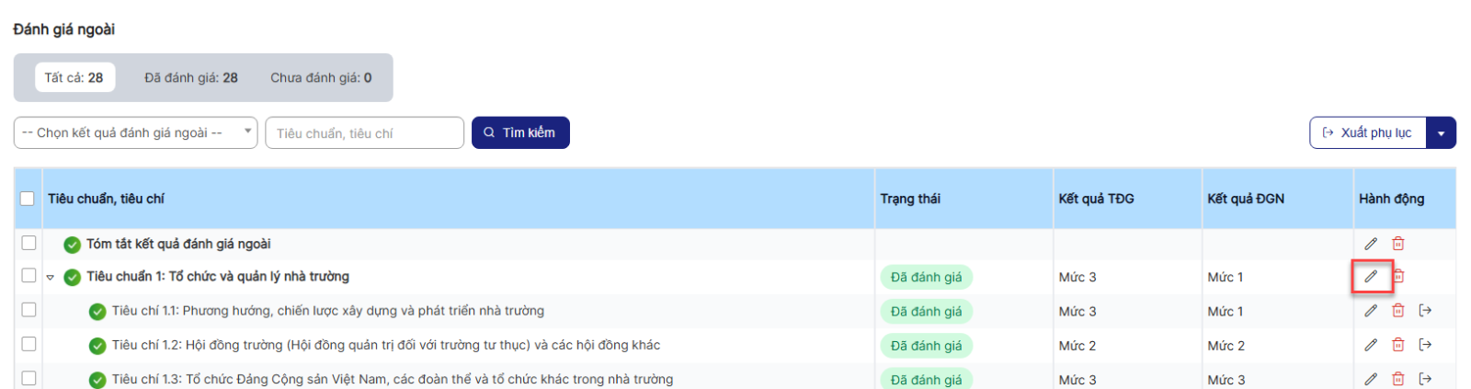Screen dimensions: 1471x389
Task: Toggle the select-all checkbox in table header
Action: pyautogui.click(x=28, y=199)
